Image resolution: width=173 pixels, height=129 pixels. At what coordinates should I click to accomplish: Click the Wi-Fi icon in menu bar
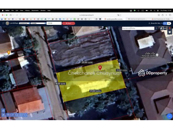pos(151,10)
